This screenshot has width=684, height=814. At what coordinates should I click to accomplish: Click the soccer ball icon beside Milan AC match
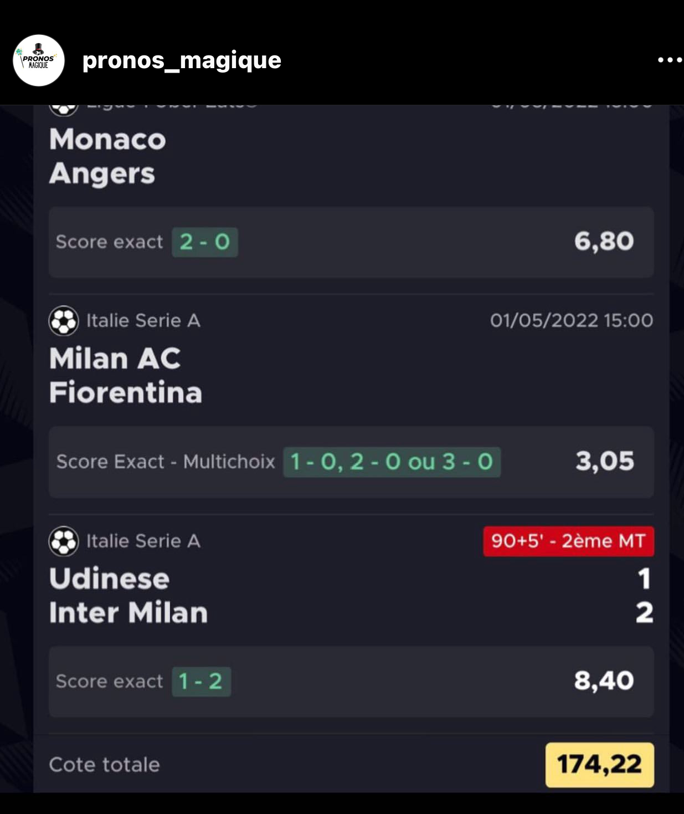tap(64, 321)
